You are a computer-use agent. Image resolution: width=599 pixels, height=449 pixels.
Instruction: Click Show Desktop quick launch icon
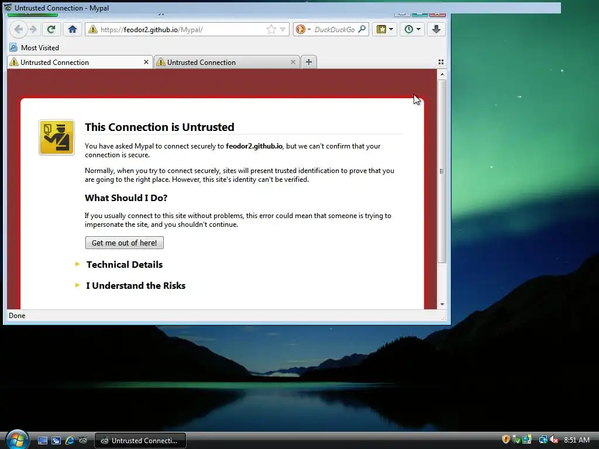click(x=43, y=440)
